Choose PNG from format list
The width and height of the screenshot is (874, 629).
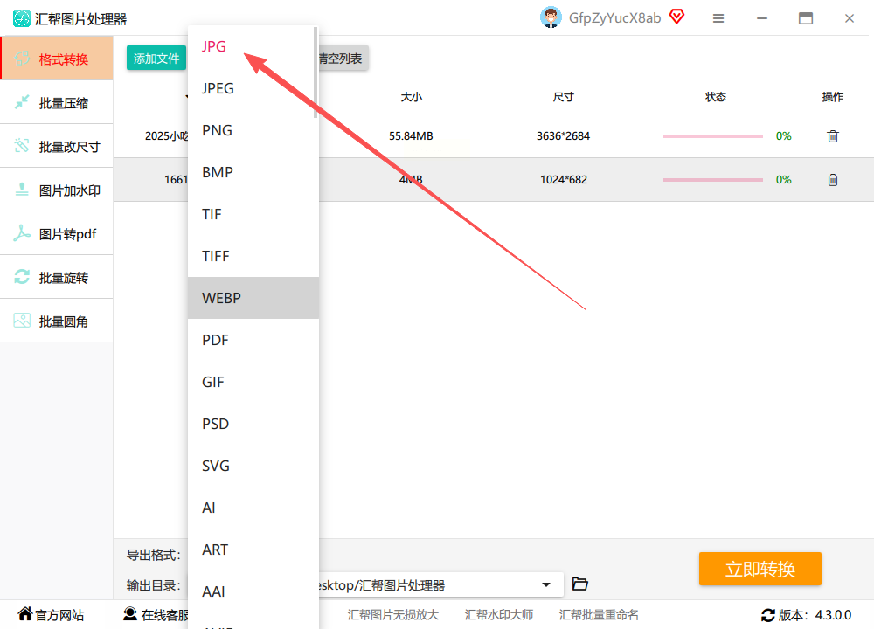coord(253,130)
